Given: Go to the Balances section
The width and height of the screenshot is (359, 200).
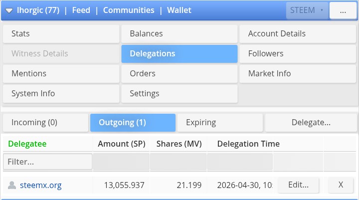Looking at the screenshot, I should tap(179, 34).
